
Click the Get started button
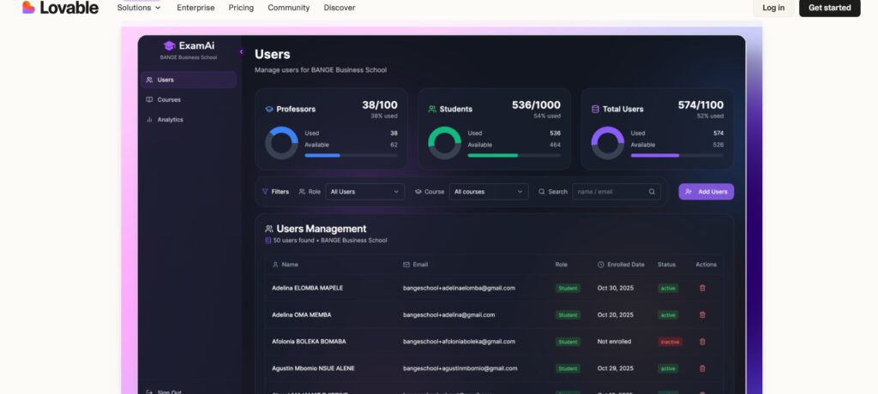coord(829,8)
